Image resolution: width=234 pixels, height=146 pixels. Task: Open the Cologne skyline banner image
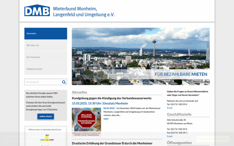tap(140, 56)
